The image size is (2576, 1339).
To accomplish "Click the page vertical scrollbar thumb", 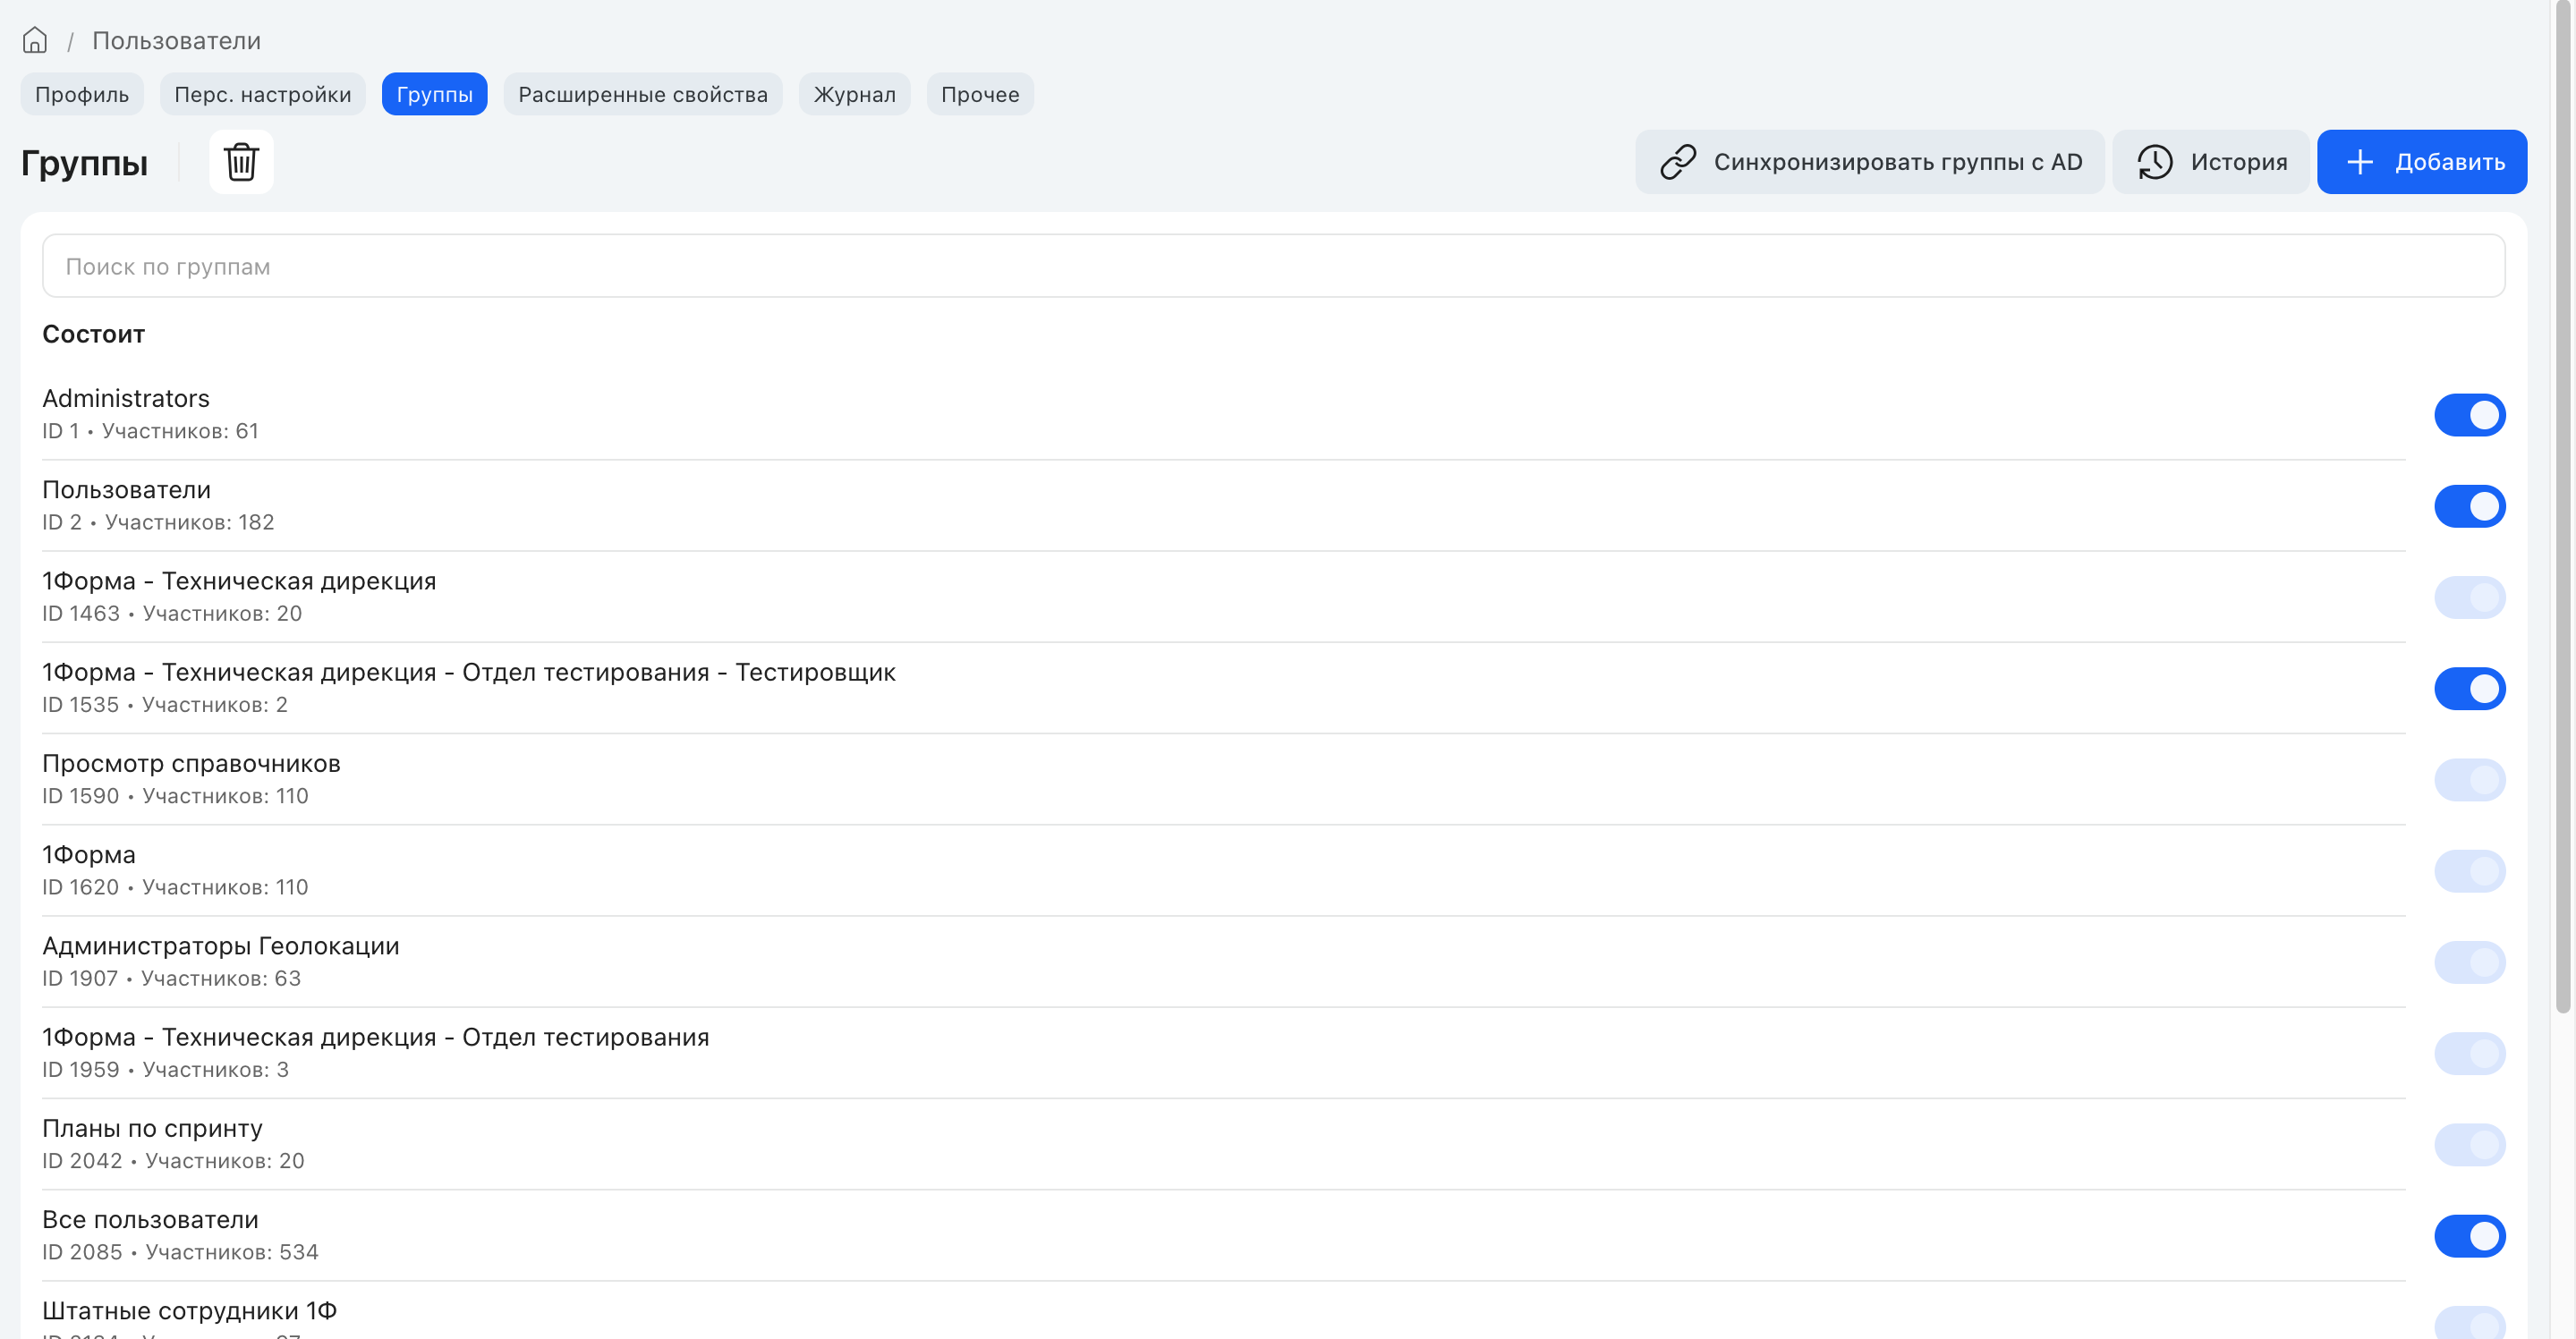I will (2562, 506).
